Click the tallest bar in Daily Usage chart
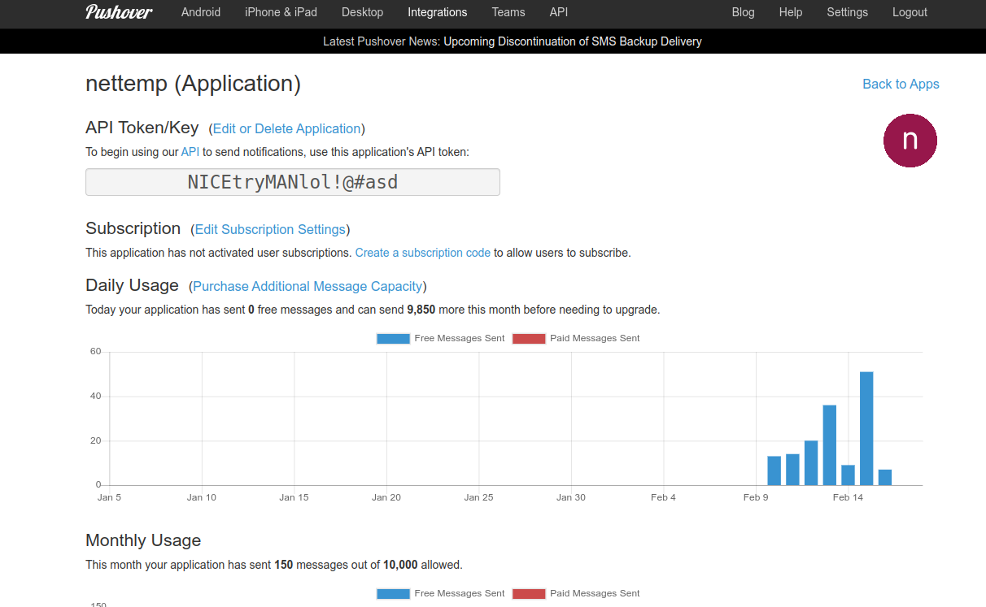Viewport: 986px width, 607px height. coord(866,428)
